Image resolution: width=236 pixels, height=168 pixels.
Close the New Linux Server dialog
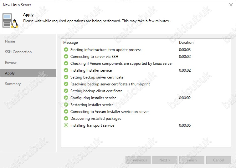231,5
